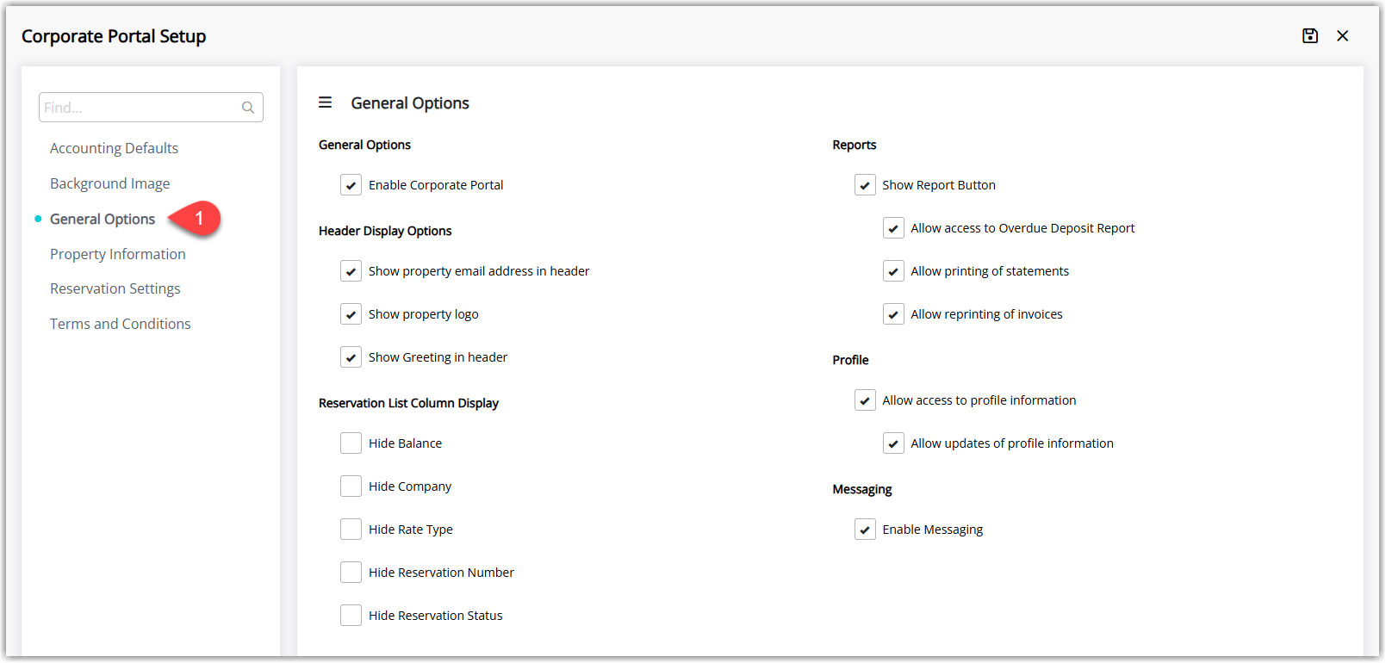Select General Options in sidebar

pos(103,219)
